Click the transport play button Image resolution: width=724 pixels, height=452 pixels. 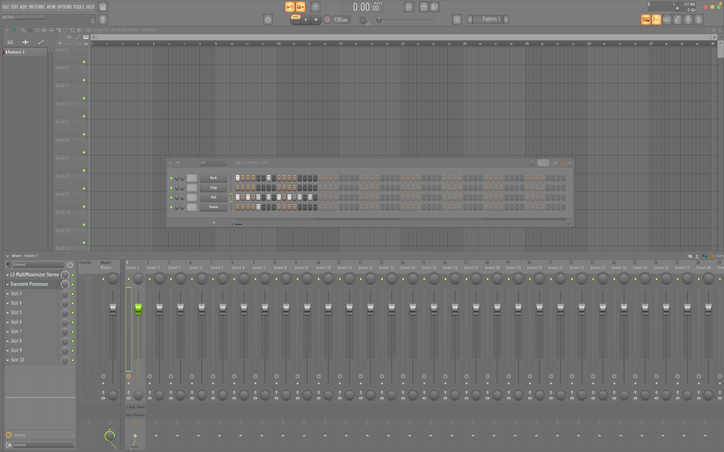pos(306,20)
